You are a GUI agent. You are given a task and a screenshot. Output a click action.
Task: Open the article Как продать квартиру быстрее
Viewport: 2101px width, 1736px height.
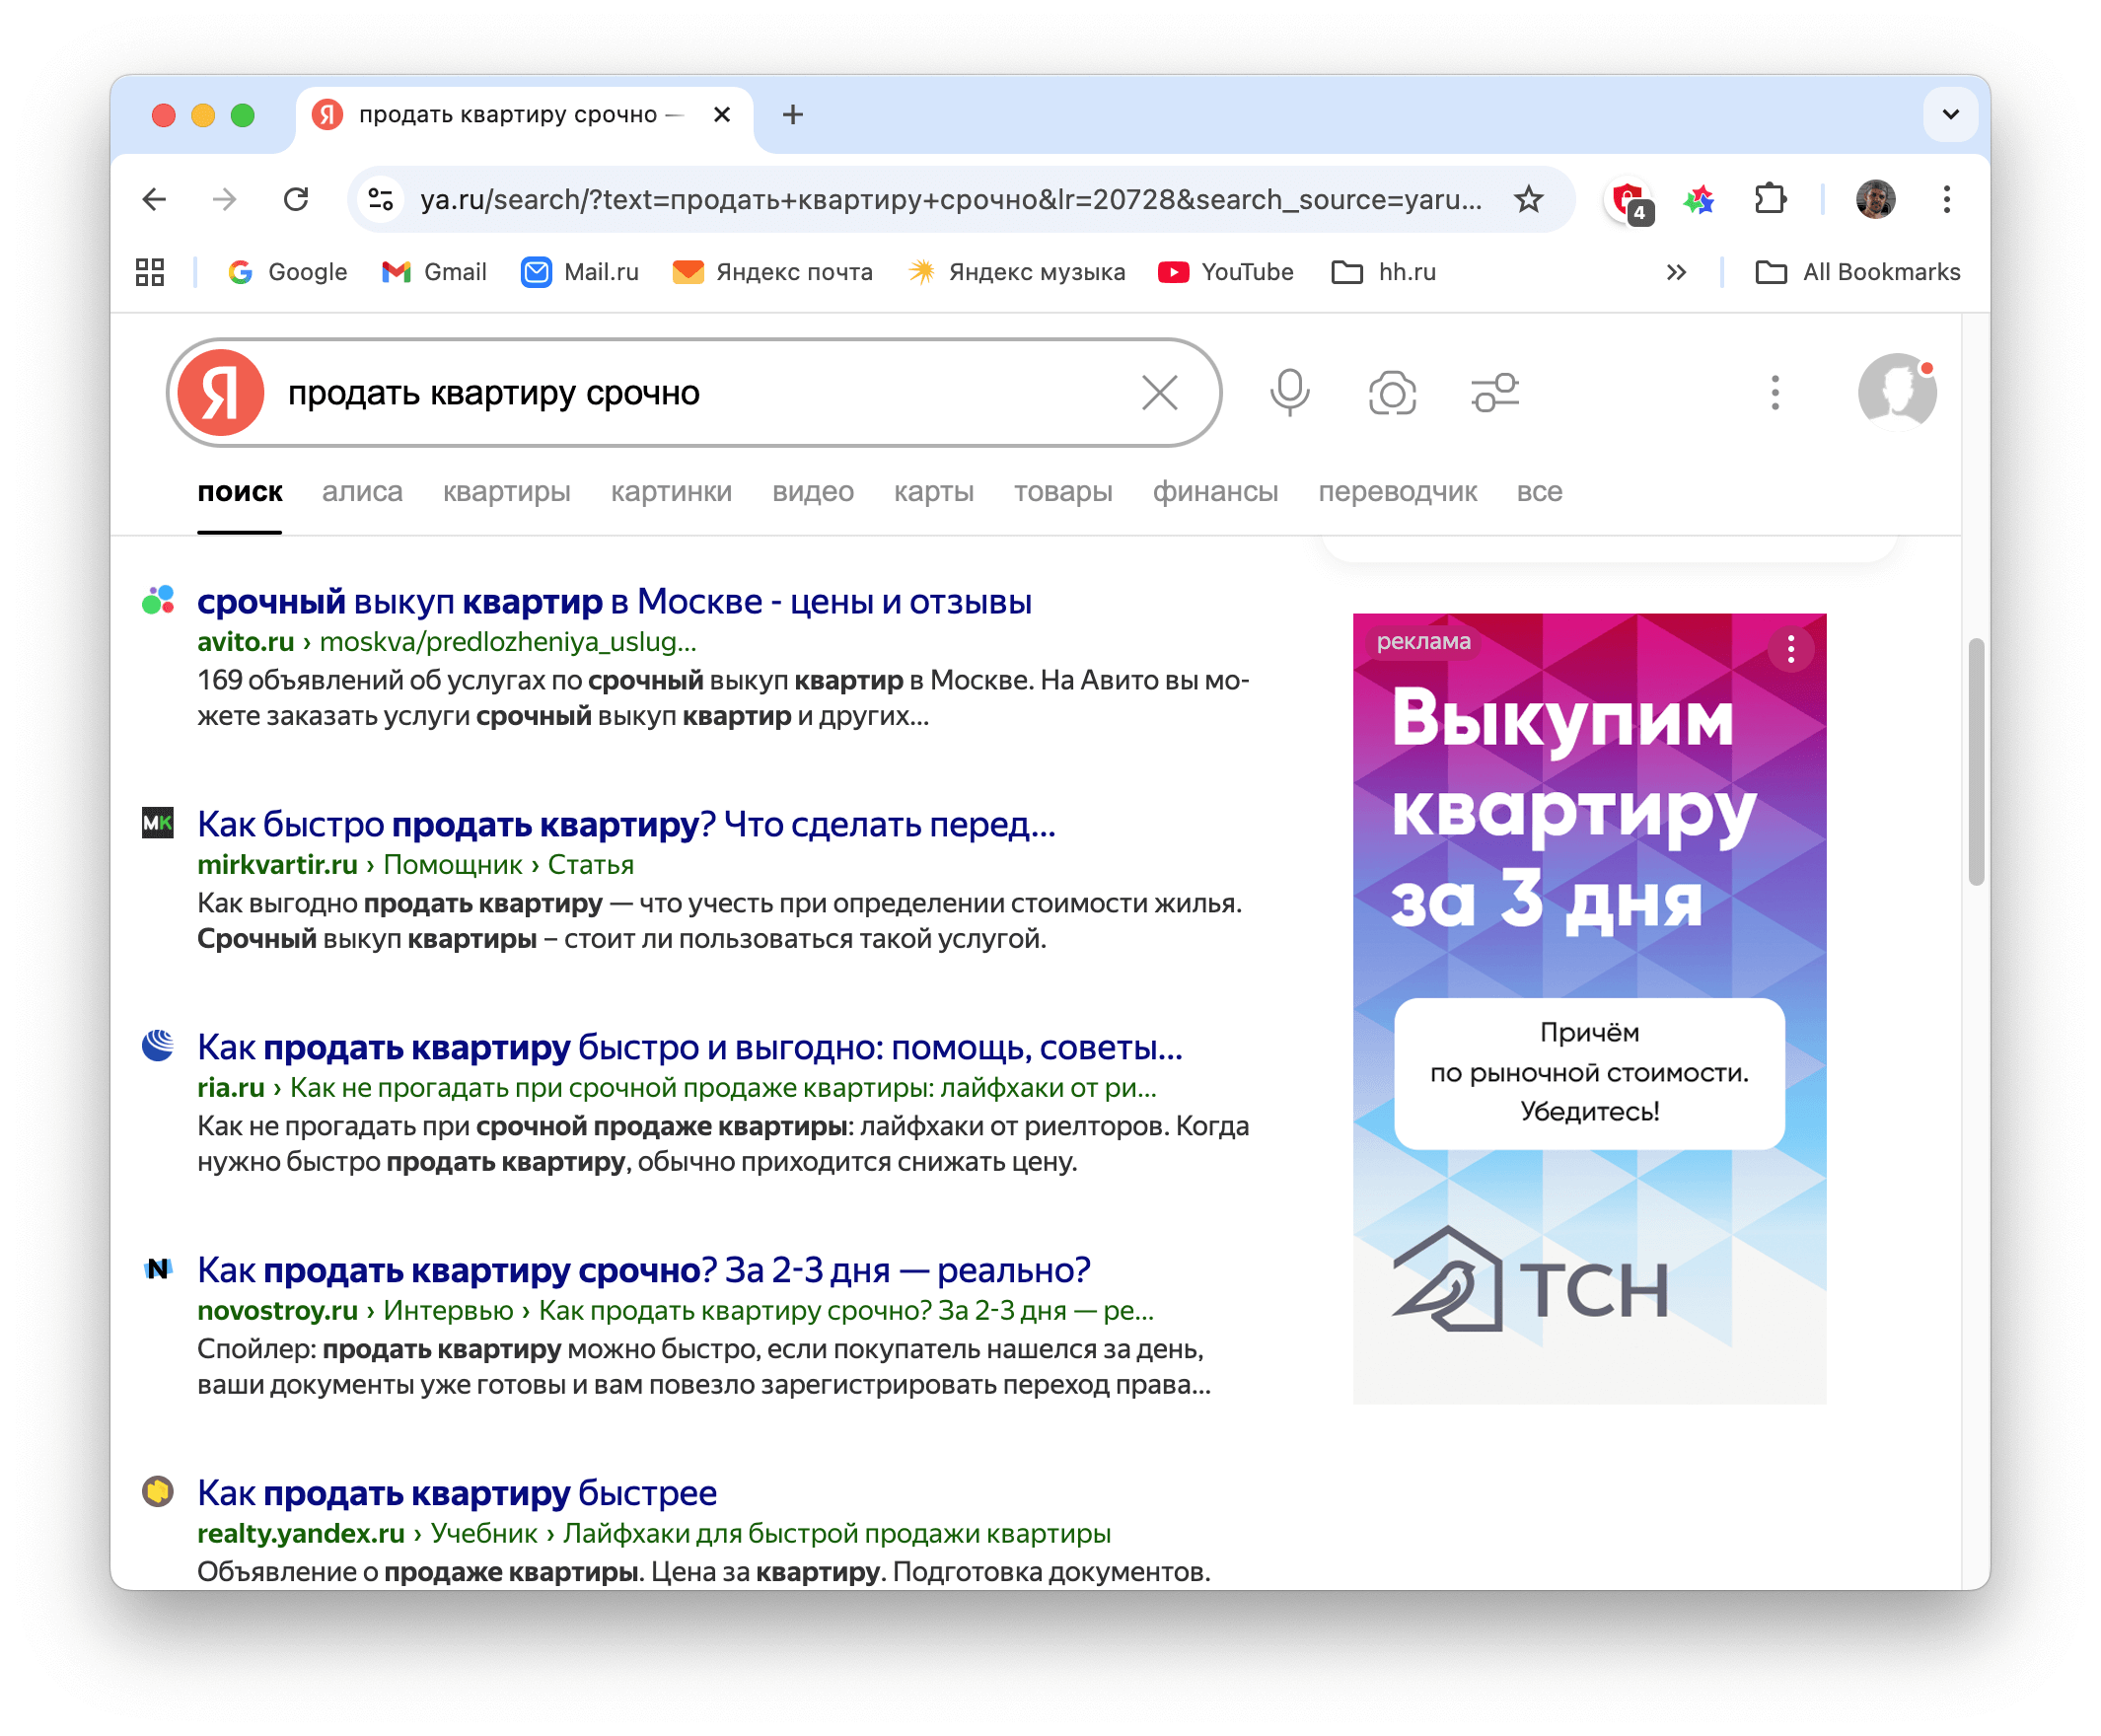click(x=456, y=1492)
